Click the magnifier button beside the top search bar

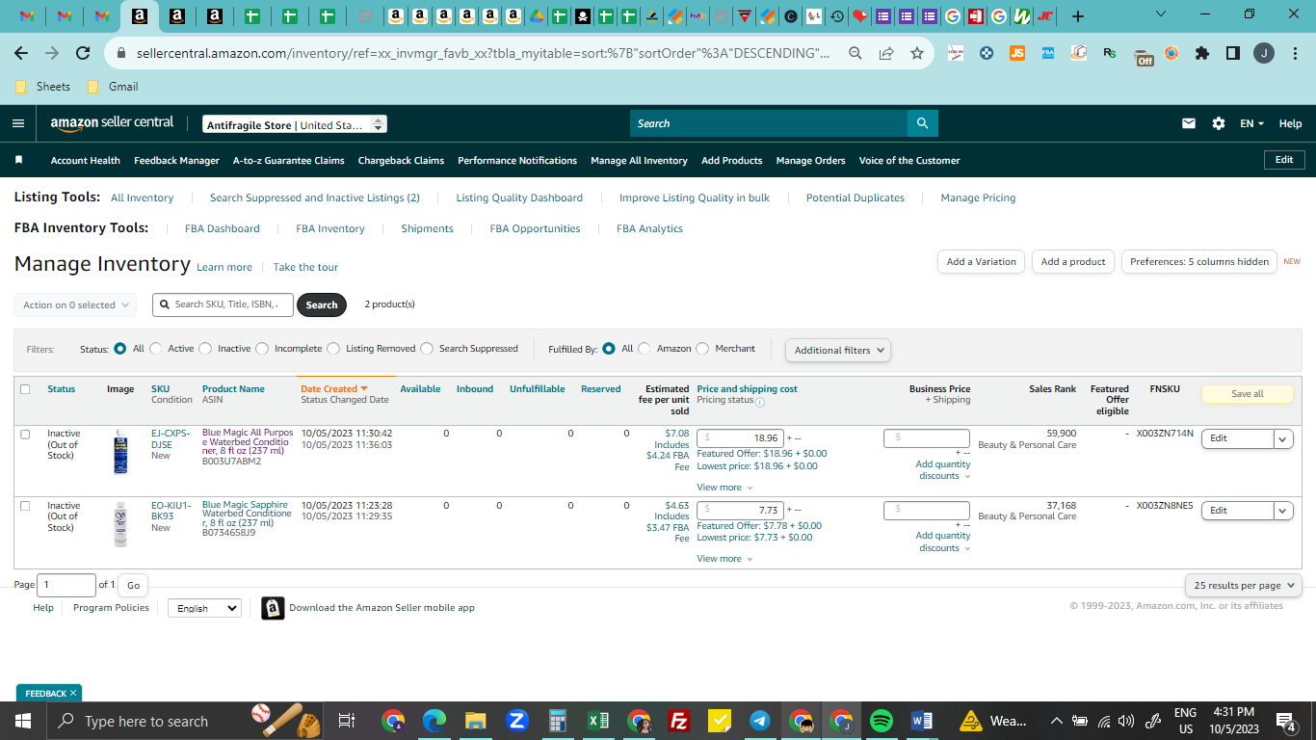tap(922, 123)
